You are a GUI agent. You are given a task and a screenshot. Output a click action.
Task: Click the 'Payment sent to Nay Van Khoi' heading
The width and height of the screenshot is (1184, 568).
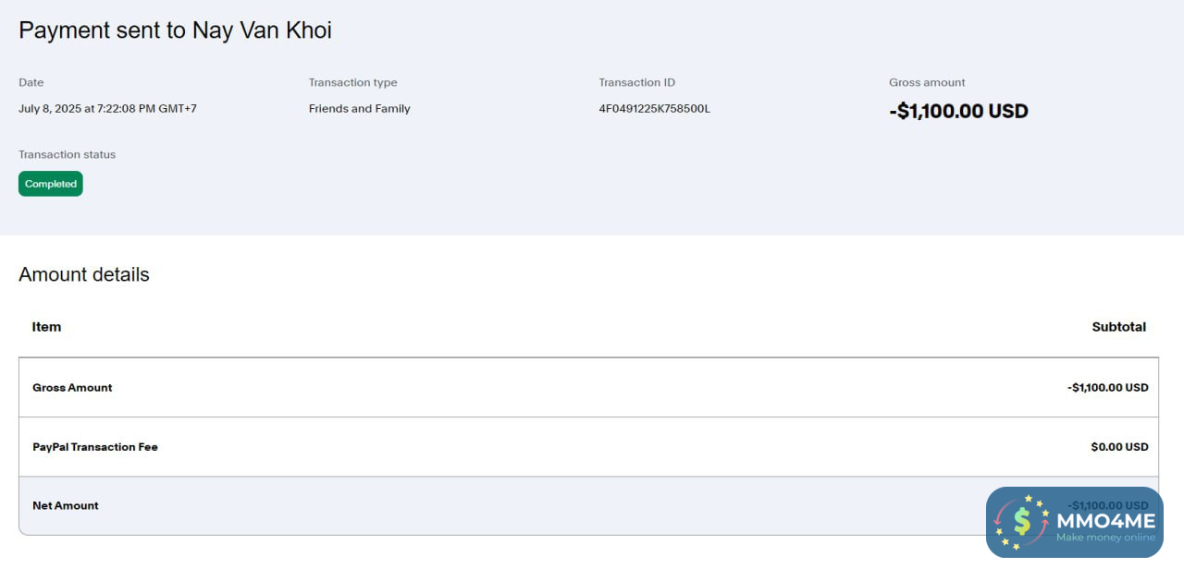pos(175,30)
